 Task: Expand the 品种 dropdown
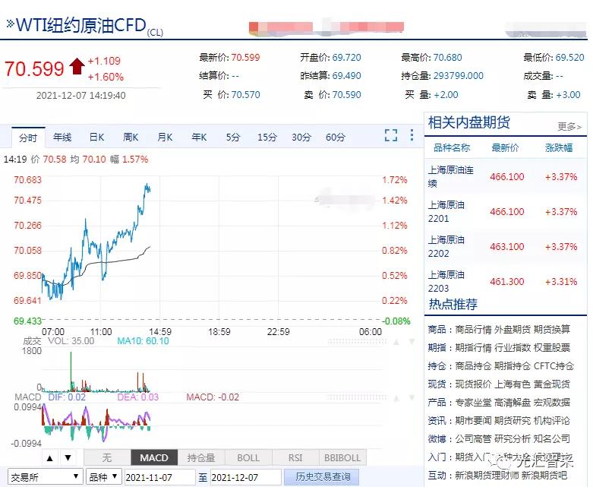coord(103,477)
